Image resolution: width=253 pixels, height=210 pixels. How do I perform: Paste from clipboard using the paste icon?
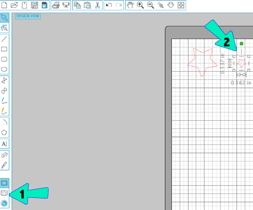(x=88, y=6)
